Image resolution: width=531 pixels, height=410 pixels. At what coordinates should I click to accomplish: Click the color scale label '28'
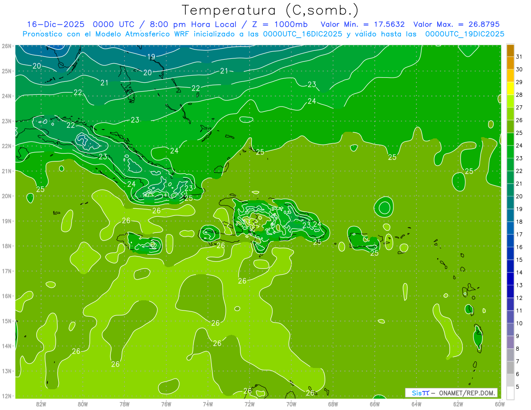click(519, 95)
